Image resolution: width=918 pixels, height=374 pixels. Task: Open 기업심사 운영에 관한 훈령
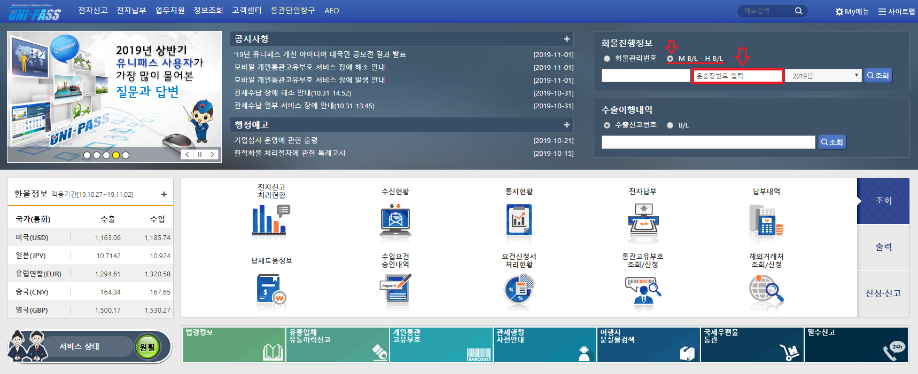(x=276, y=140)
